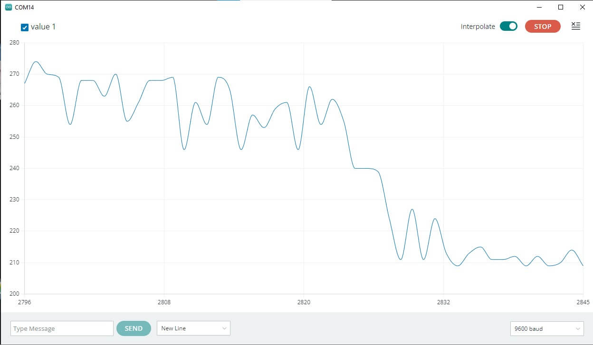Click the SEND button
Image resolution: width=593 pixels, height=345 pixels.
click(134, 328)
